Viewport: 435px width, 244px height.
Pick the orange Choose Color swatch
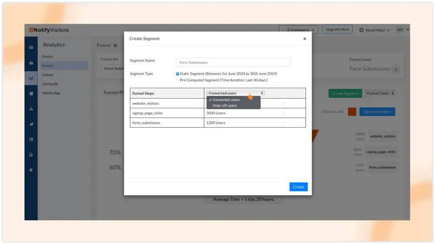(x=352, y=112)
